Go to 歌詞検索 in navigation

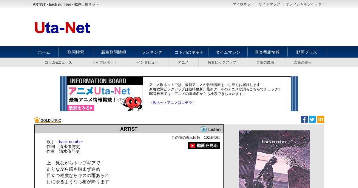pos(76,52)
